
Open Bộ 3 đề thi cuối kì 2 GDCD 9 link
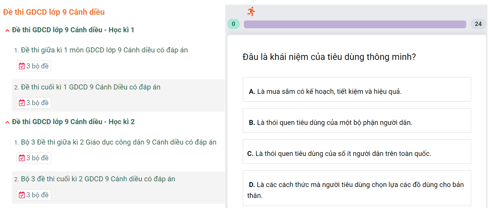(98, 179)
